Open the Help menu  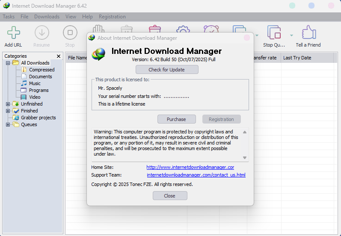coord(87,17)
